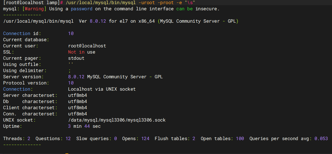
Task: Click the "utf8mb4" value for Db characterset
Action: coord(78,101)
